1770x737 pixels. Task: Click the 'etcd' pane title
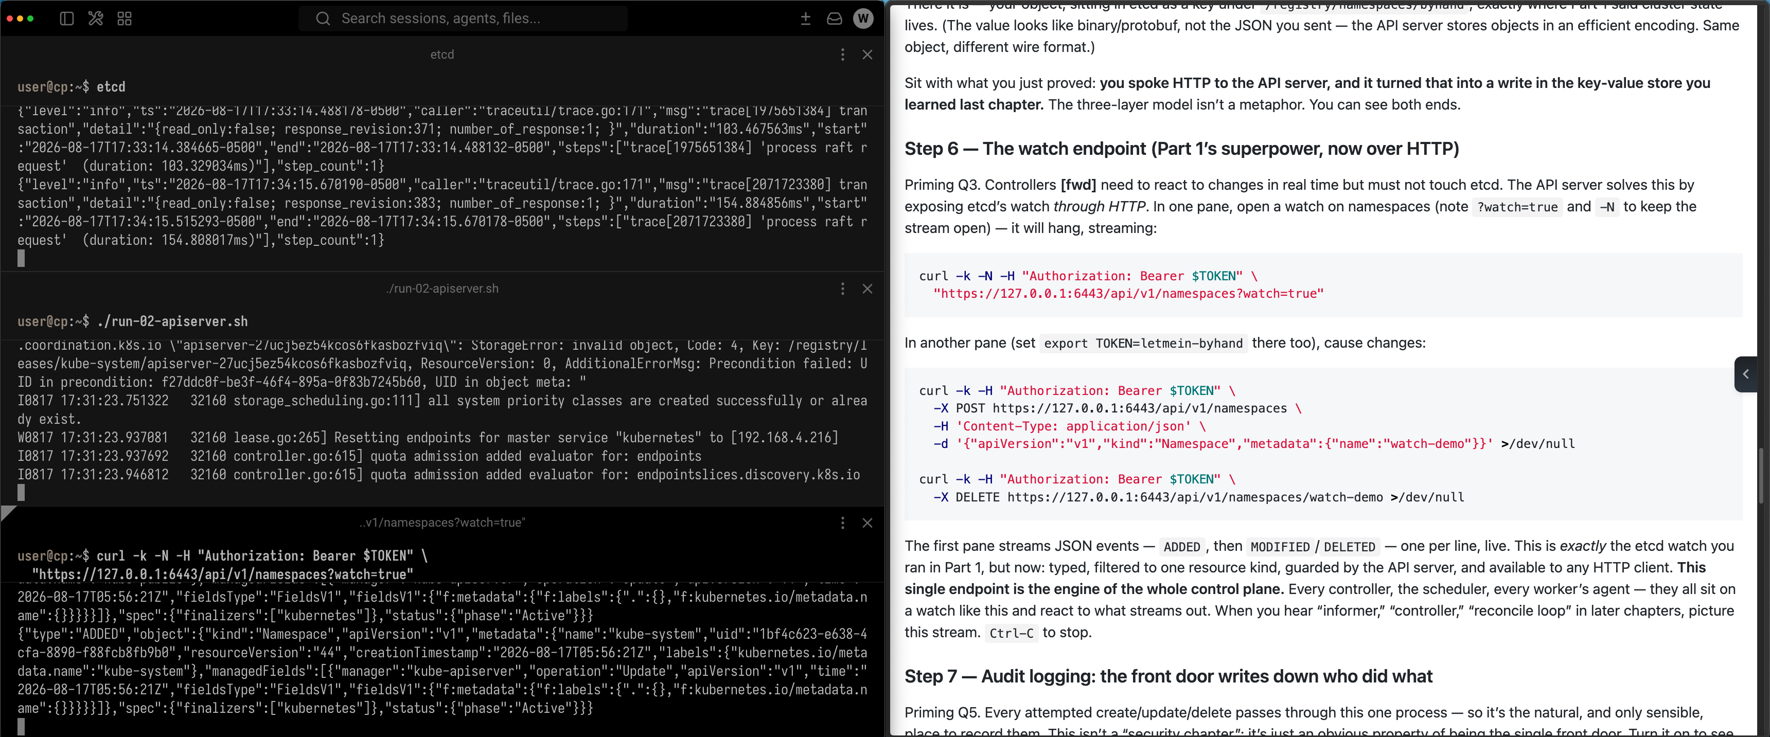(x=442, y=55)
